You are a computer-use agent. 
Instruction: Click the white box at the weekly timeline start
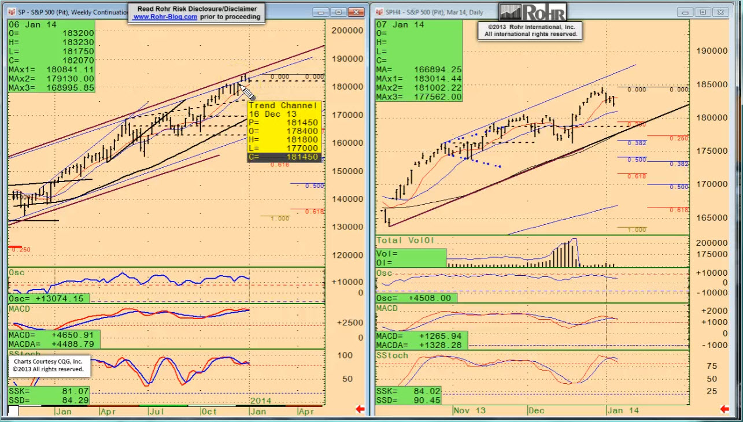(x=13, y=411)
